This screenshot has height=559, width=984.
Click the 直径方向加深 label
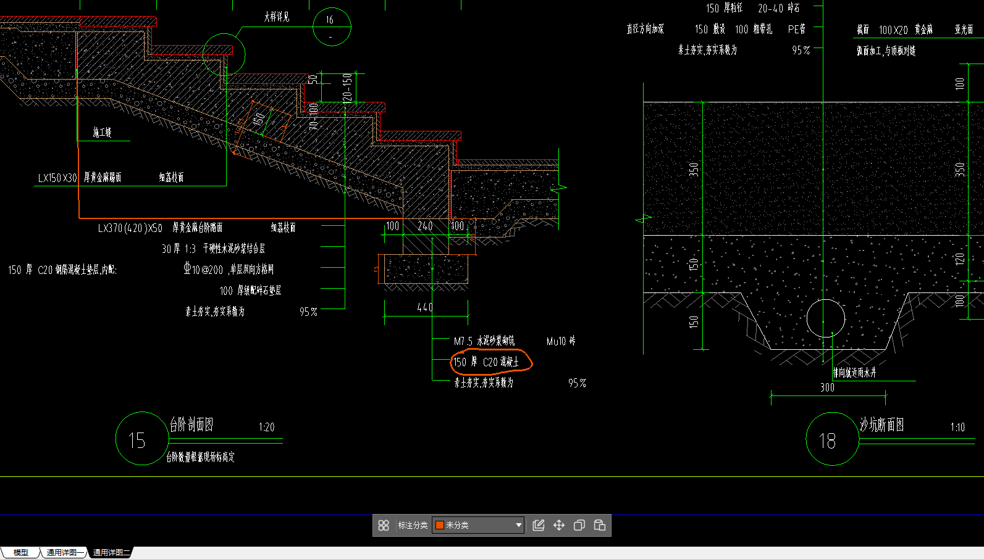[645, 29]
